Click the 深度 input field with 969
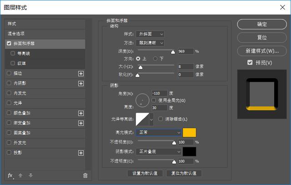This screenshot has height=185, width=291. coord(186,51)
